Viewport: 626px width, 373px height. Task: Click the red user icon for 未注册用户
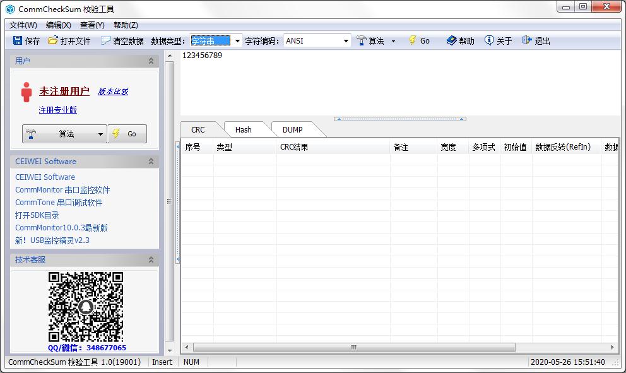tap(27, 91)
